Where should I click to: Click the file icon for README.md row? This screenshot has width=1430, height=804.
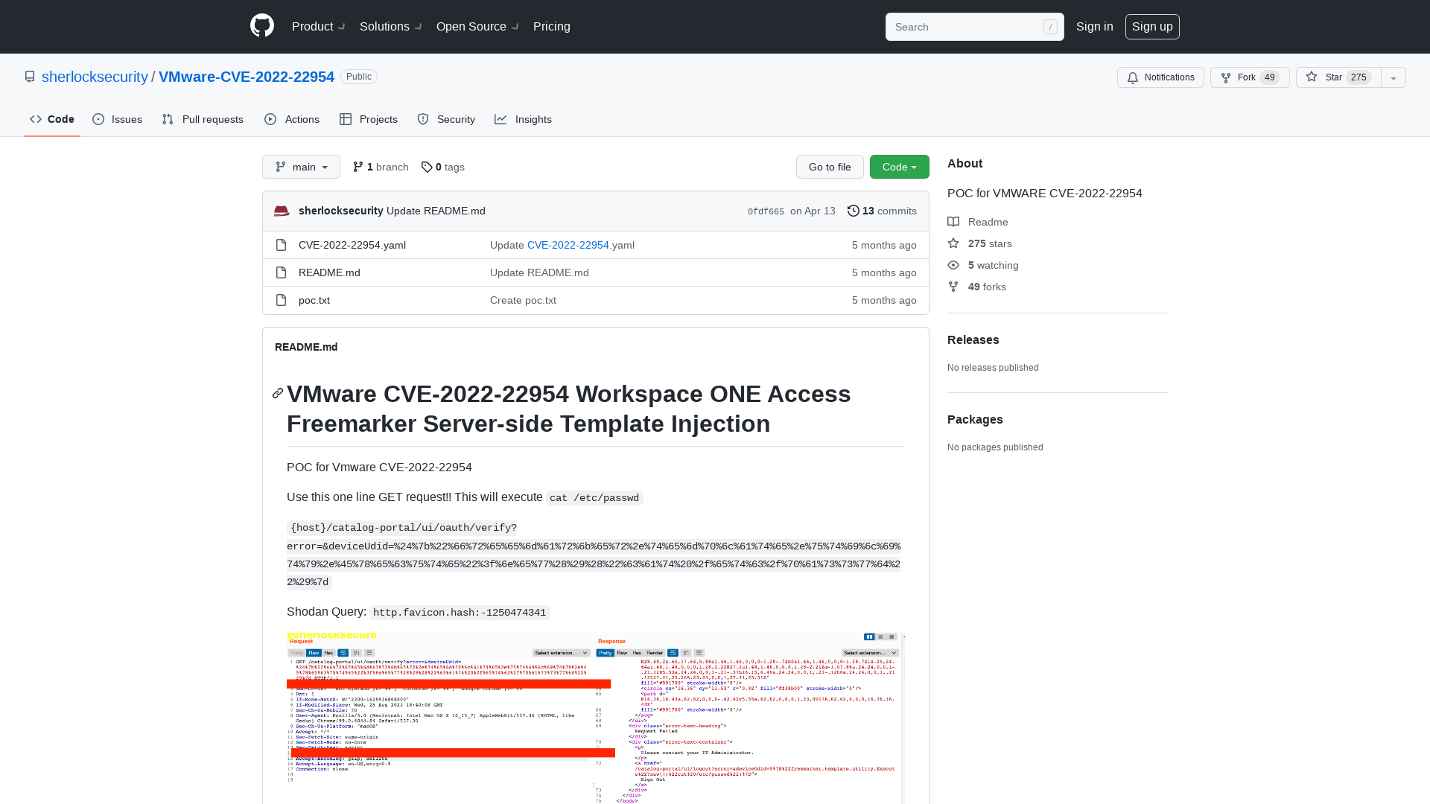coord(281,272)
